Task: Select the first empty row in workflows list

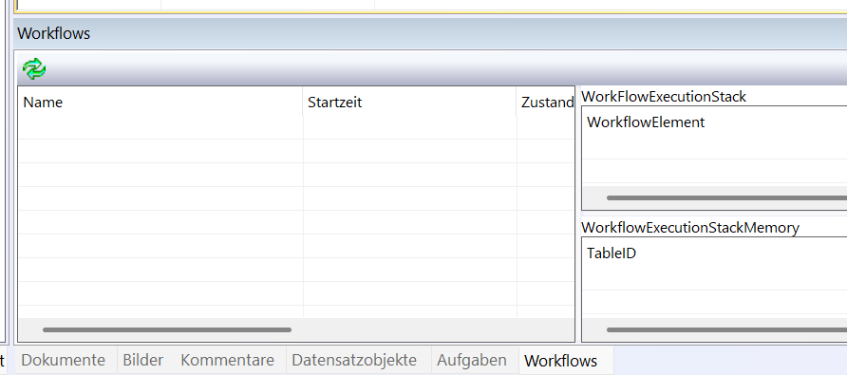Action: 296,127
